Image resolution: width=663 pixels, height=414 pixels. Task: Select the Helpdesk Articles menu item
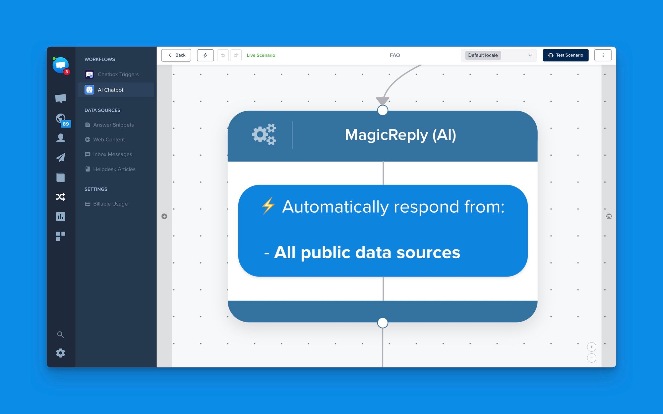[114, 169]
